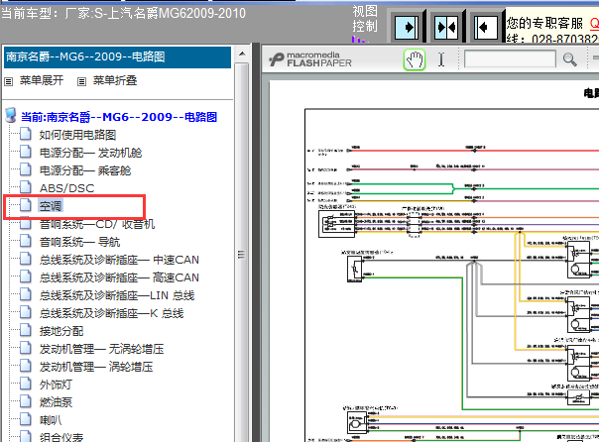The image size is (599, 442).
Task: Open the 接地分配 diagram
Action: pos(61,331)
